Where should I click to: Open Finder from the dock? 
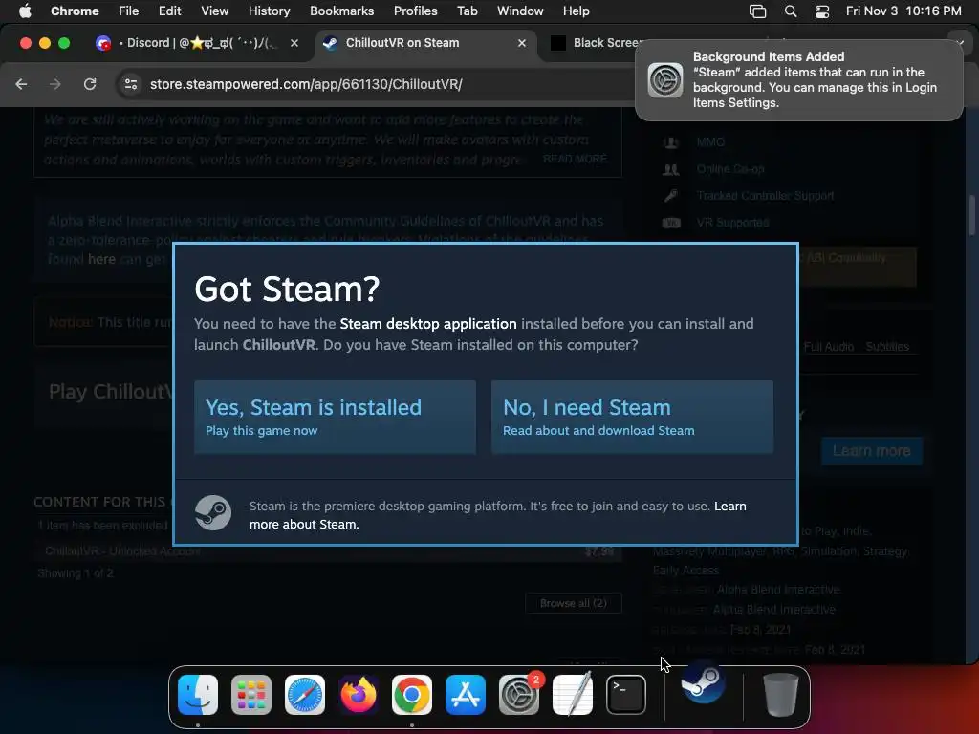click(198, 695)
